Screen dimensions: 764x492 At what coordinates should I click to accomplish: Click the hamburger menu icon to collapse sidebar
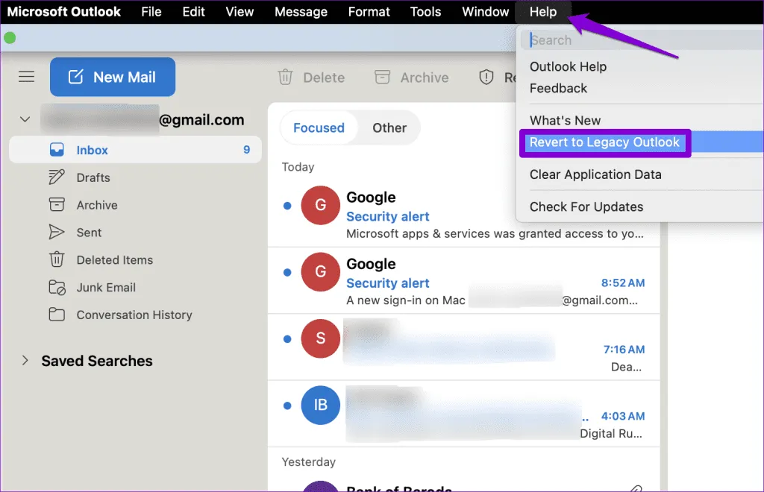27,77
